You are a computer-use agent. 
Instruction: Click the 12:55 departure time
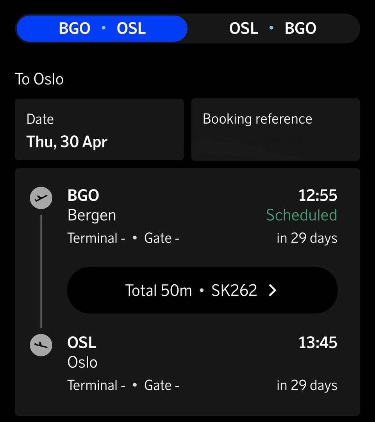tap(318, 195)
